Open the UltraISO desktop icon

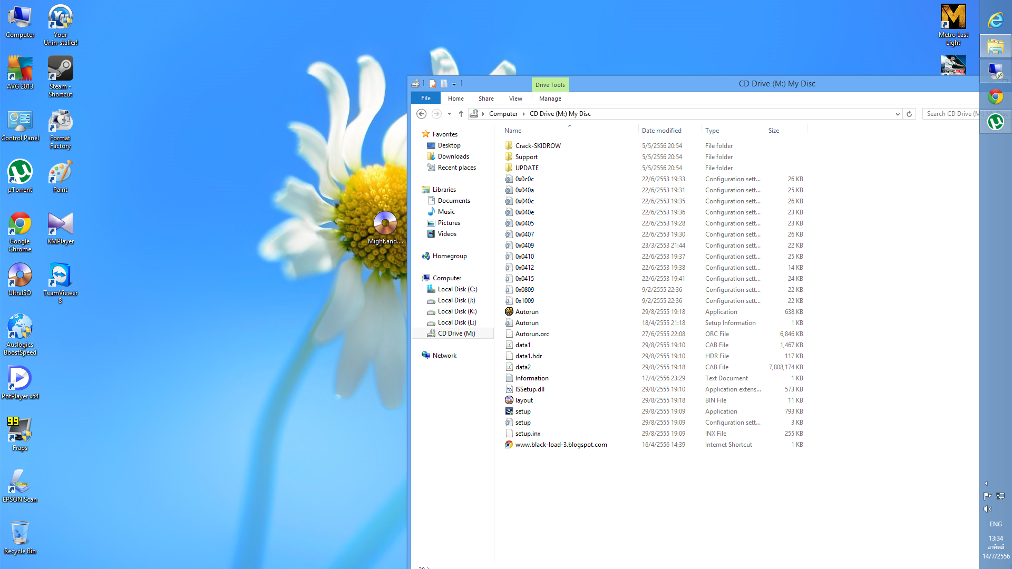pos(20,276)
